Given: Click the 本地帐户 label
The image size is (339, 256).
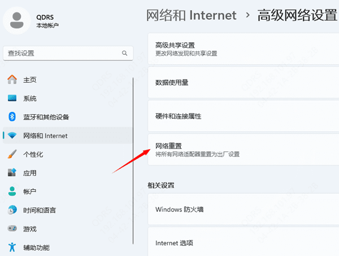Looking at the screenshot, I should point(47,25).
